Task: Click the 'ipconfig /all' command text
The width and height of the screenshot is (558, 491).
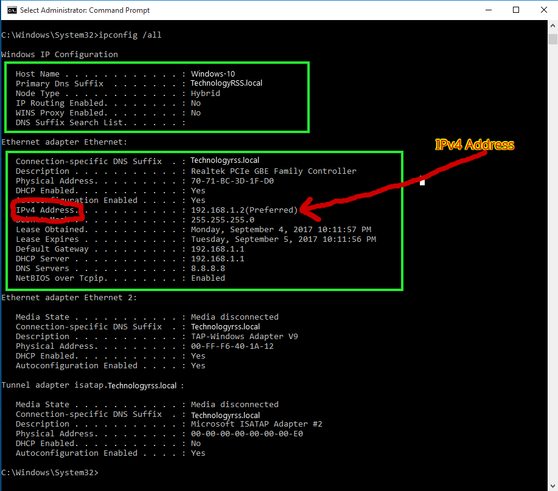Action: [130, 35]
